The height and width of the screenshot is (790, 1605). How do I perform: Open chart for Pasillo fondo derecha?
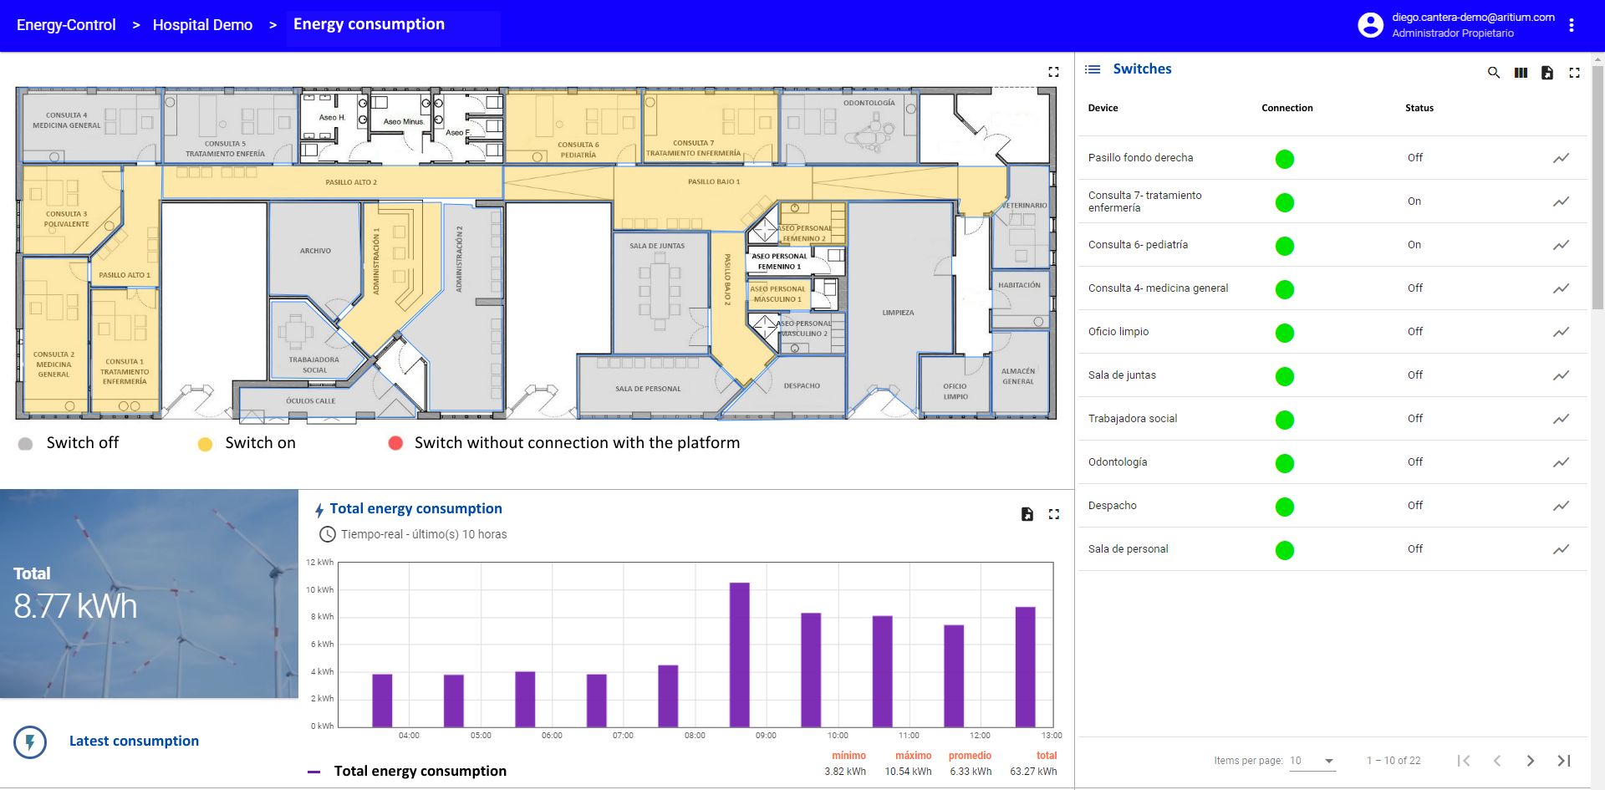pyautogui.click(x=1561, y=158)
